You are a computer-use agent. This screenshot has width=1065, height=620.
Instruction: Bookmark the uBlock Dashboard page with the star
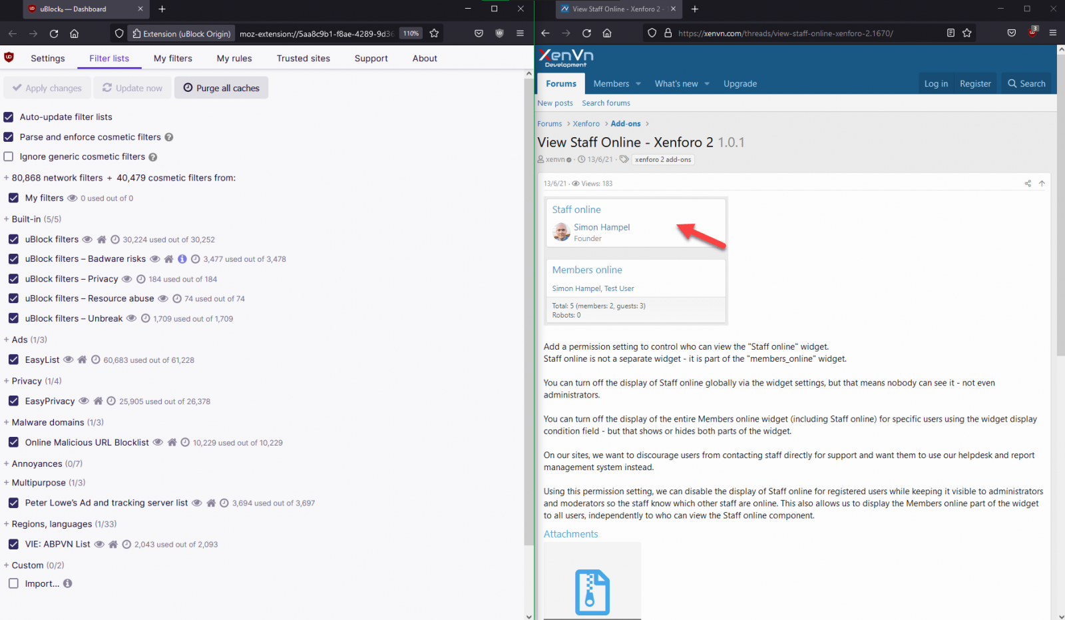[x=434, y=33]
